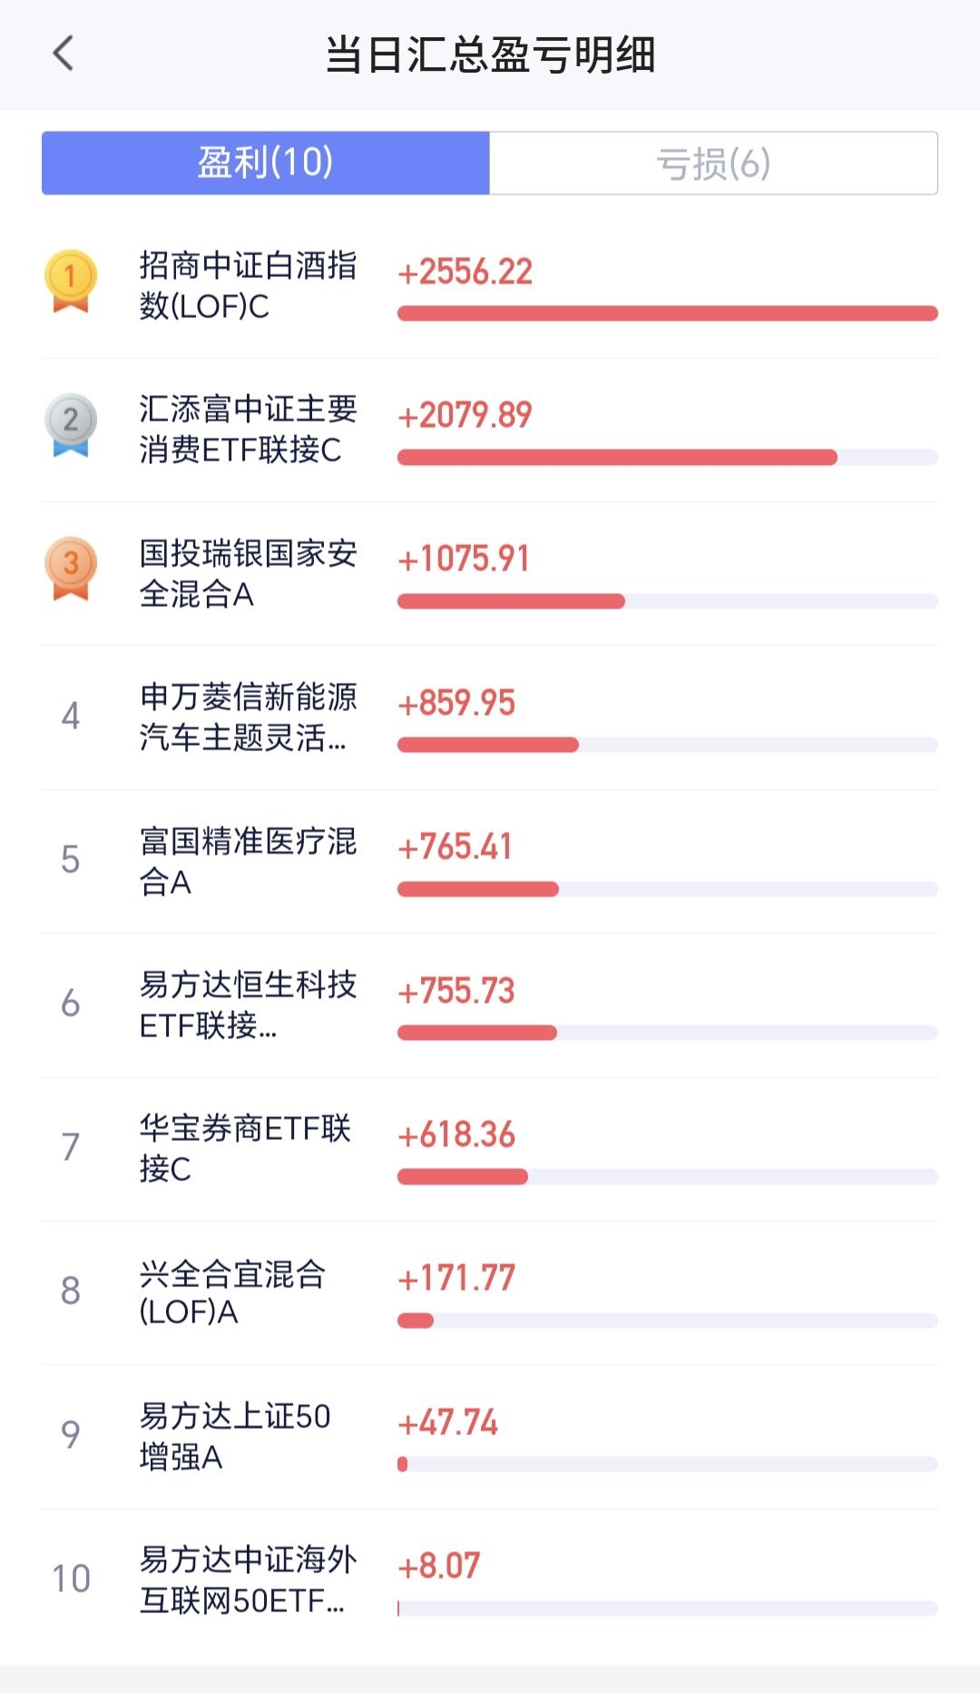Click the 华宝券商ETF联接C profit bar
The height and width of the screenshot is (1693, 980).
click(x=668, y=1177)
